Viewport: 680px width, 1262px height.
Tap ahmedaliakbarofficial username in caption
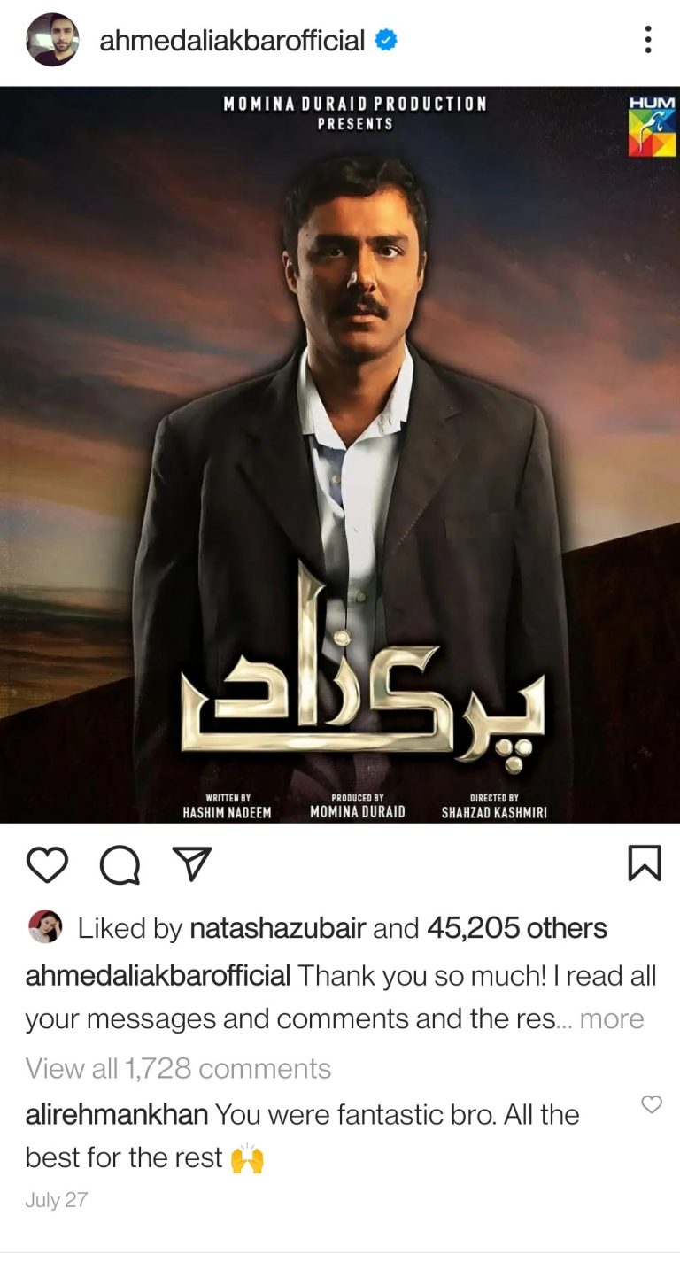point(158,976)
